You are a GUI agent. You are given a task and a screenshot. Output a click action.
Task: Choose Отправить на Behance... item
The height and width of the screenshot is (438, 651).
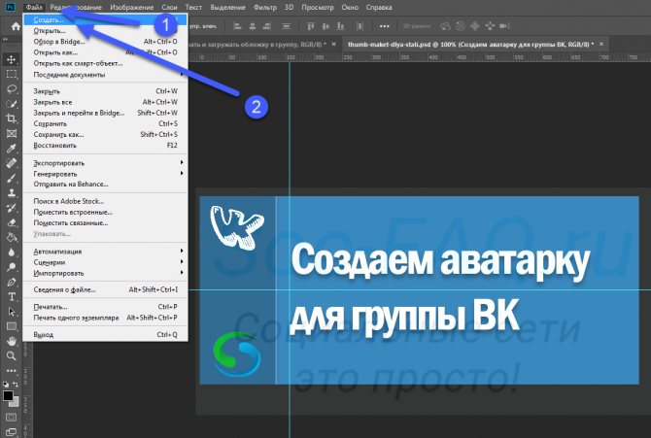(105, 184)
